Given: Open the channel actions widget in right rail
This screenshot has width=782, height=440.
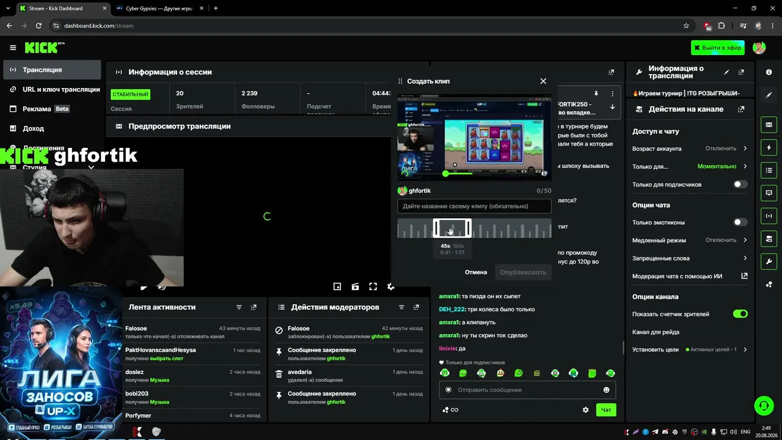Looking at the screenshot, I should tap(769, 238).
